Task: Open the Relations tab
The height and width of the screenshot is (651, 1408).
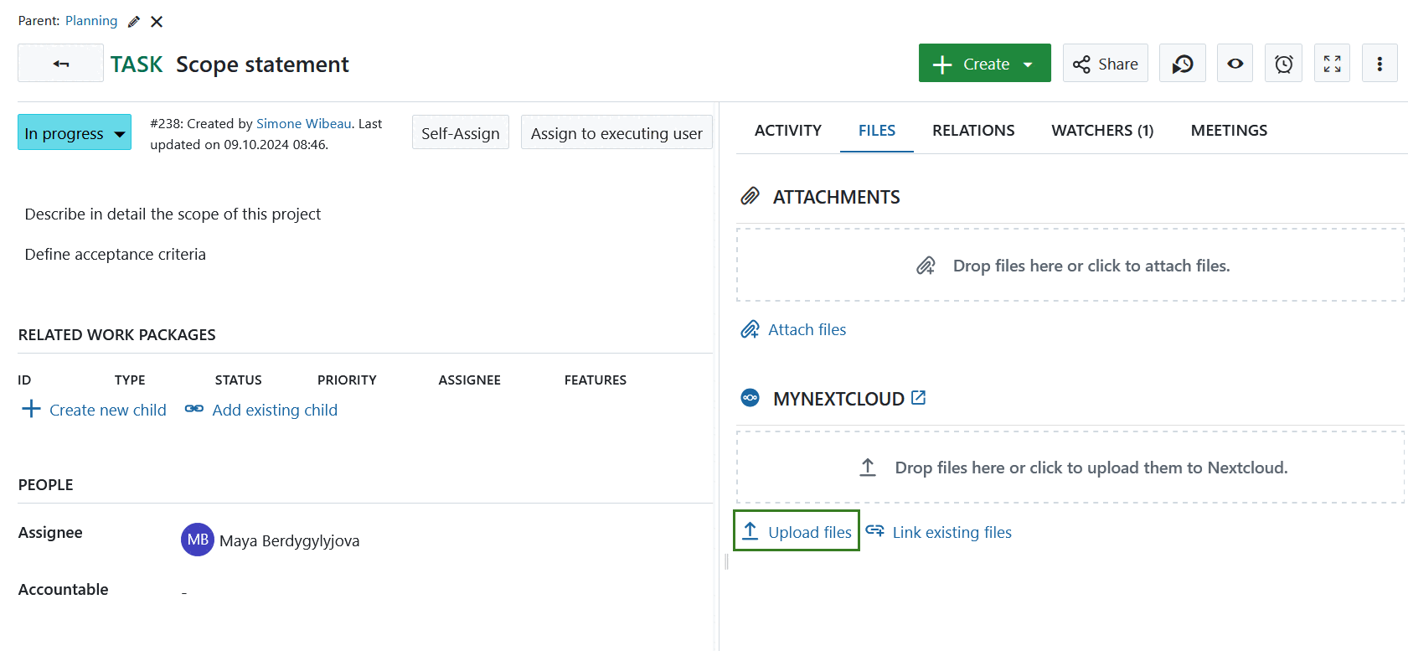Action: [972, 131]
